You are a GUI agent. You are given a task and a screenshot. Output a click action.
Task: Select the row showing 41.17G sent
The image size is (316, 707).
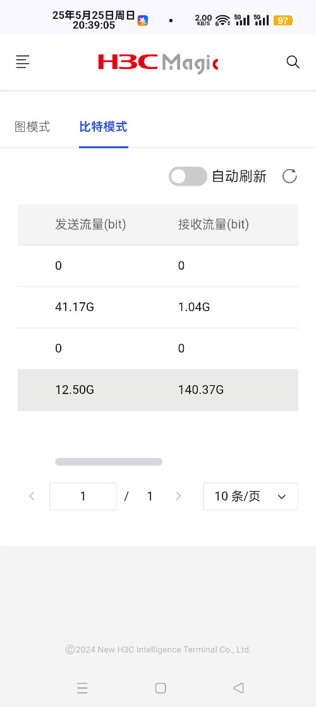(x=158, y=307)
